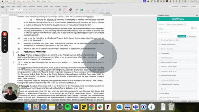The width and height of the screenshot is (199, 112).
Task: Open Launchpad from the dock
Action: tap(36, 107)
